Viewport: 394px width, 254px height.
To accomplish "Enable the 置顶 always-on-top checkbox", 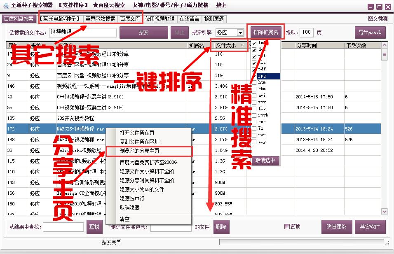I will point(287,226).
